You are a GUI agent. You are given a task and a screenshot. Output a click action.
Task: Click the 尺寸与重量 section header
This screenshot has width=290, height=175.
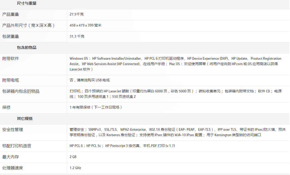[27, 3]
